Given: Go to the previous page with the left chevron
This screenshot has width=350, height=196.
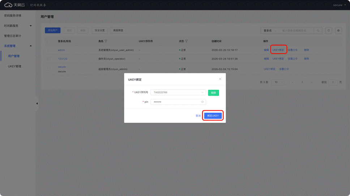Looking at the screenshot, I should pyautogui.click(x=292, y=82).
